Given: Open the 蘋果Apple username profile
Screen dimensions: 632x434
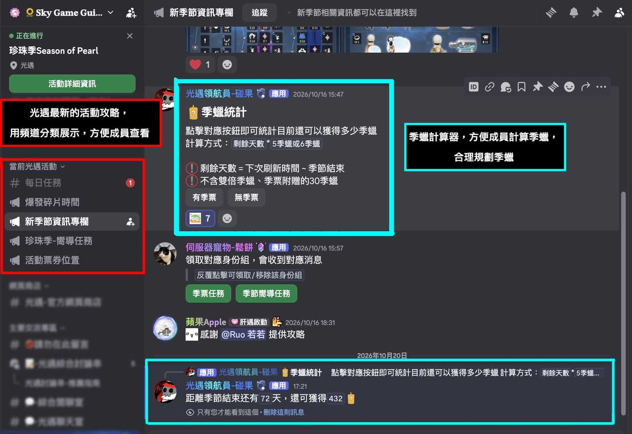Looking at the screenshot, I should tap(206, 322).
